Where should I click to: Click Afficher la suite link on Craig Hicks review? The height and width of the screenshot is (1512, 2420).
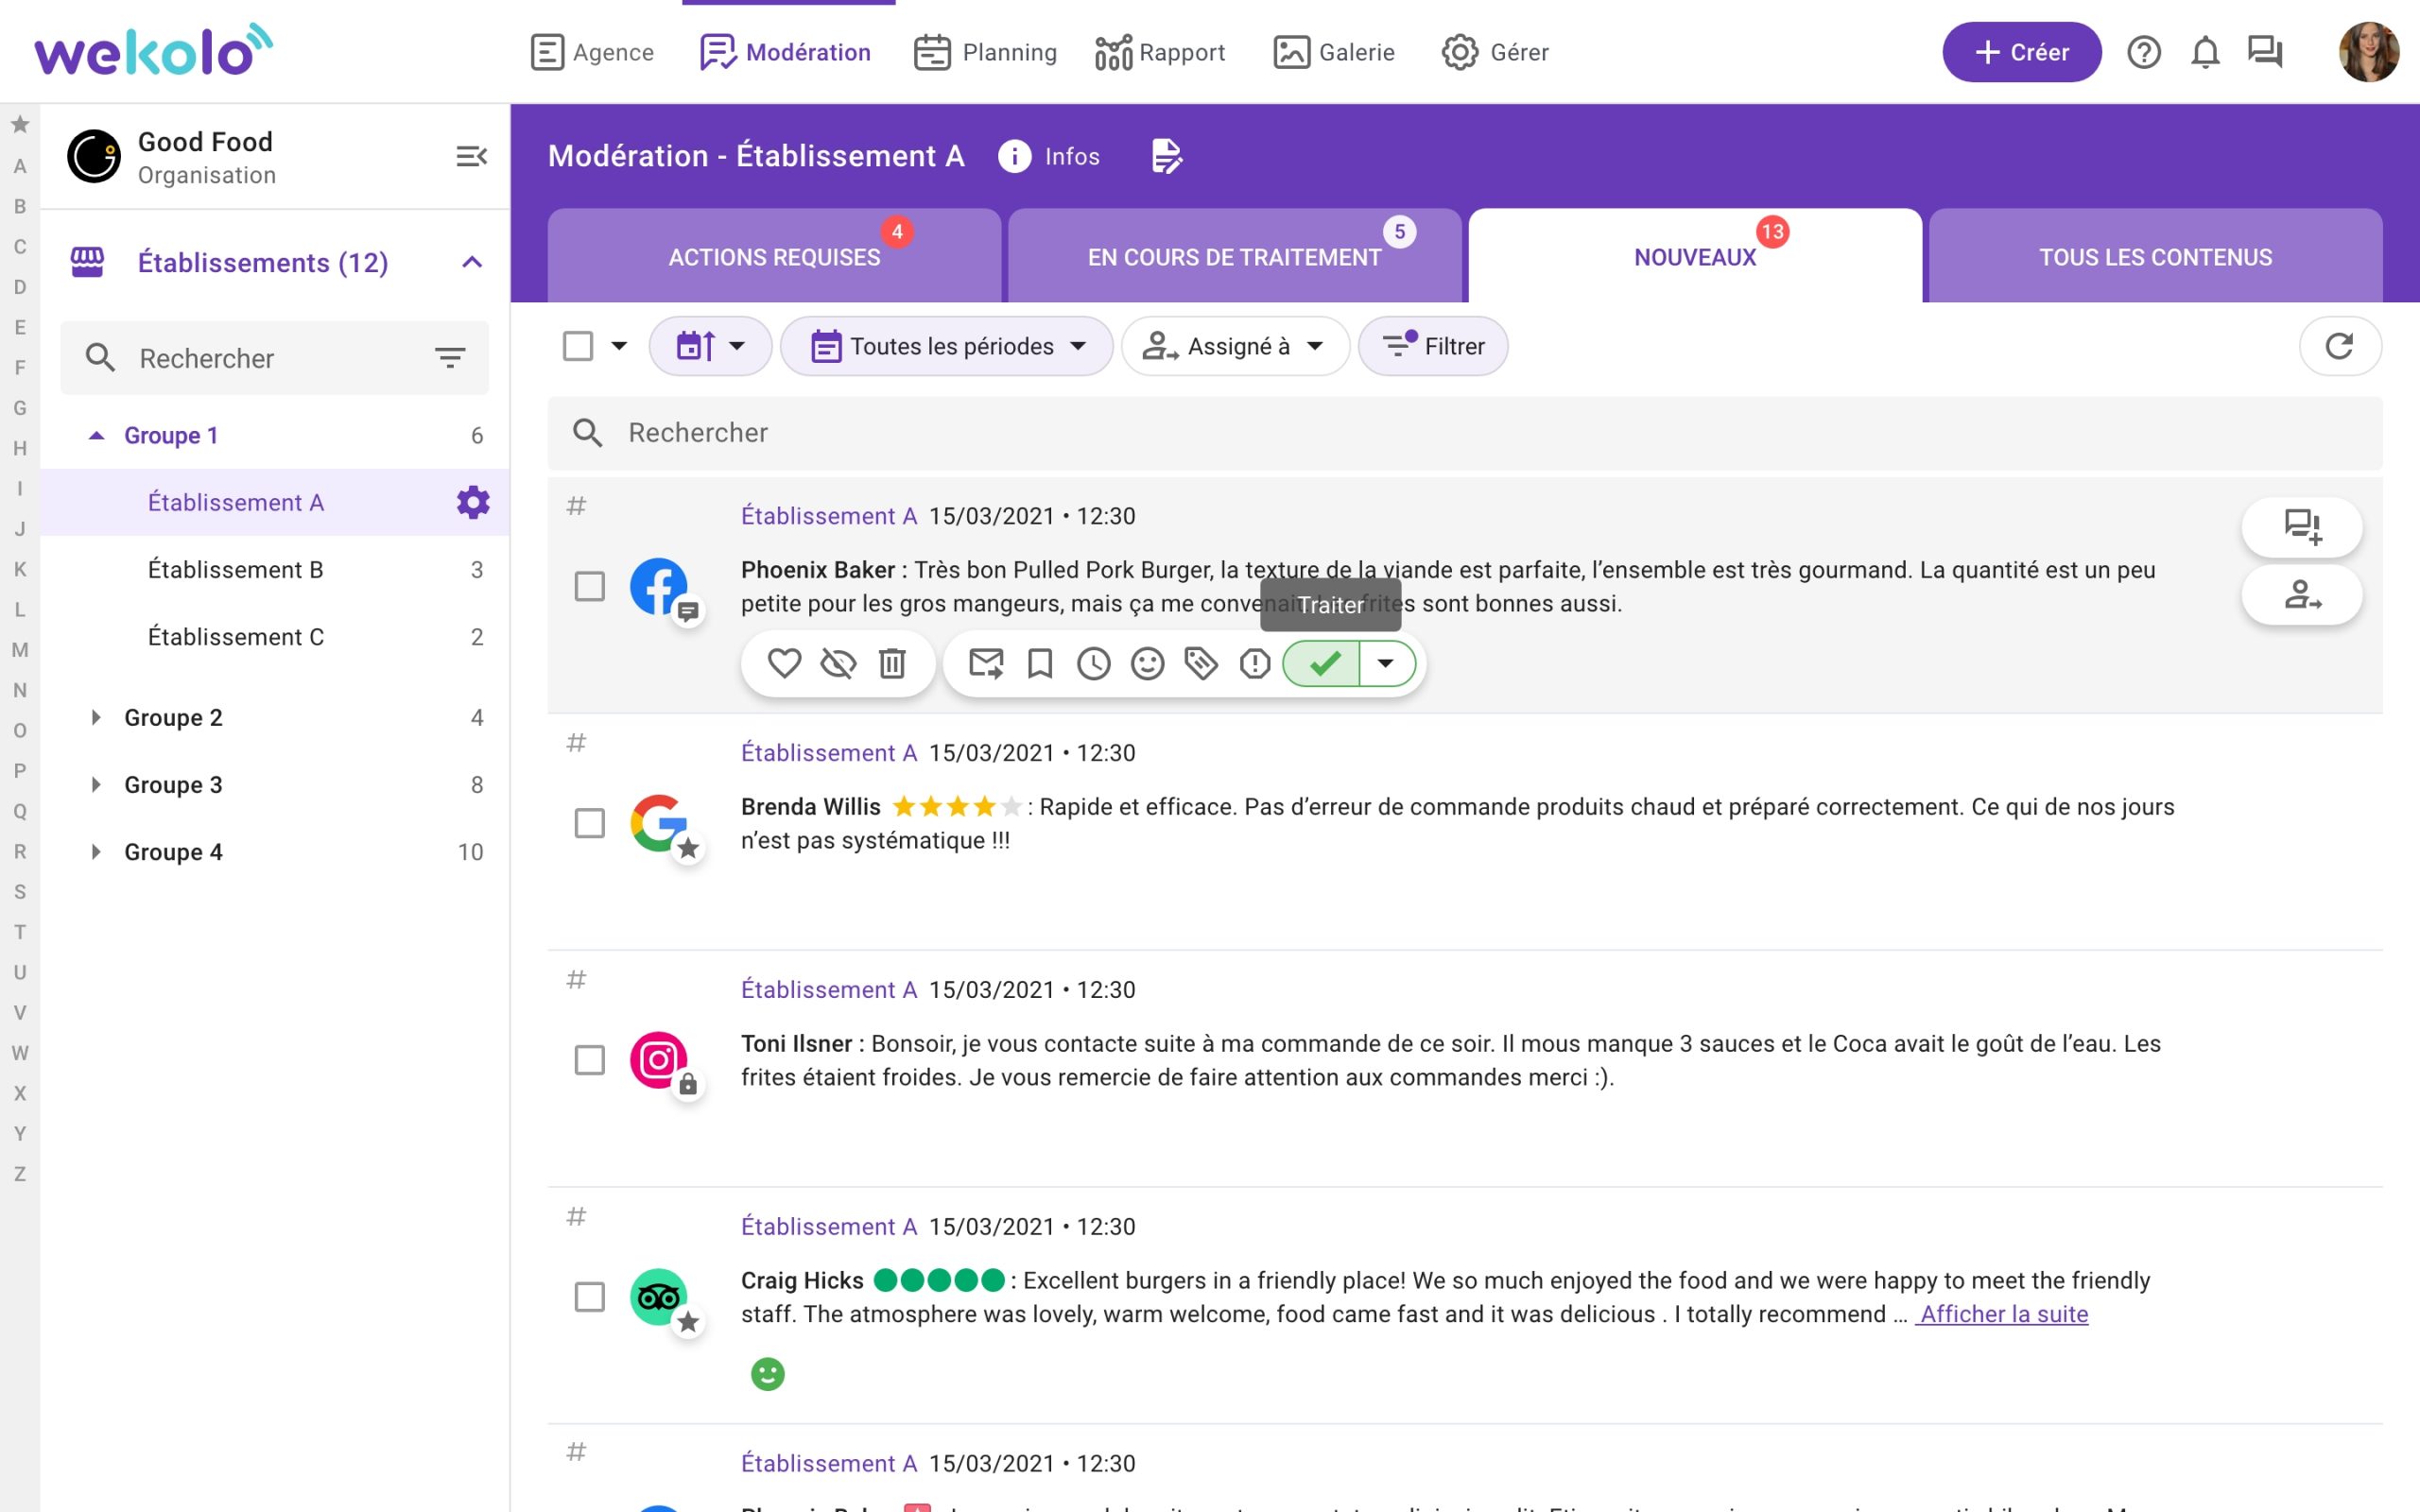[2000, 1312]
